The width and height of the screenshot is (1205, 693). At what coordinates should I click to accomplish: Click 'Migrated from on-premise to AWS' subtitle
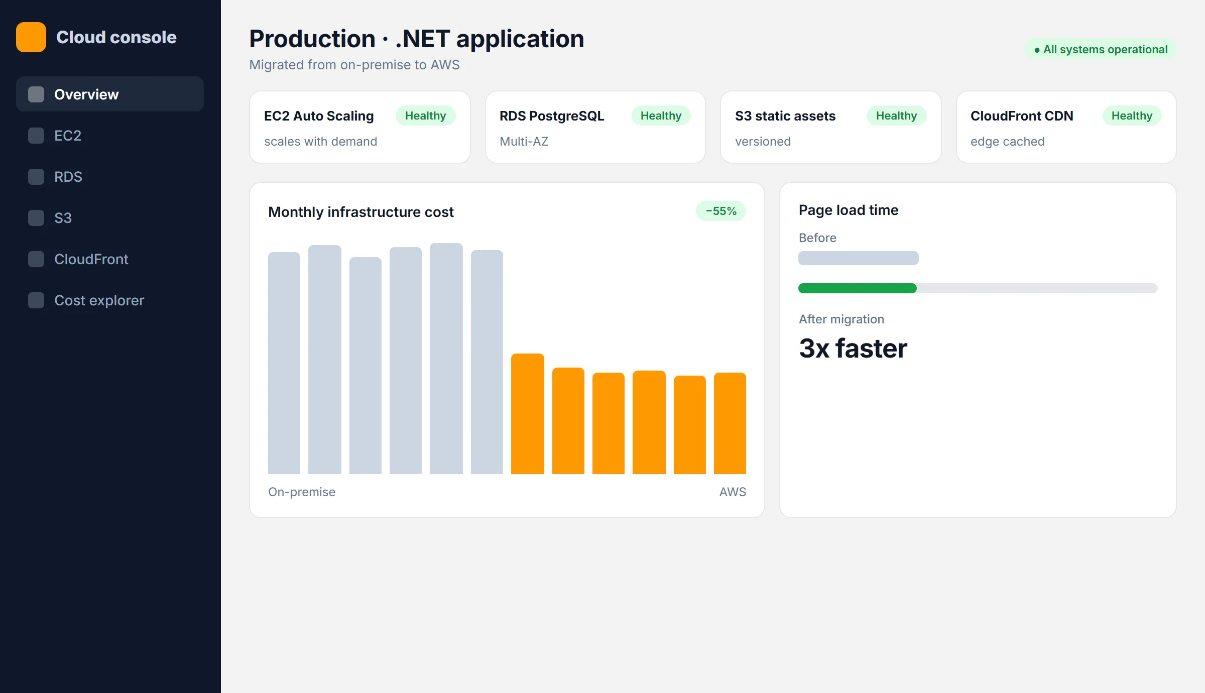[x=354, y=65]
